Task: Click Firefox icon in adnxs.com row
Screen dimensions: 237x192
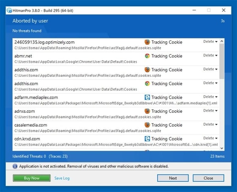Action: [147, 111]
